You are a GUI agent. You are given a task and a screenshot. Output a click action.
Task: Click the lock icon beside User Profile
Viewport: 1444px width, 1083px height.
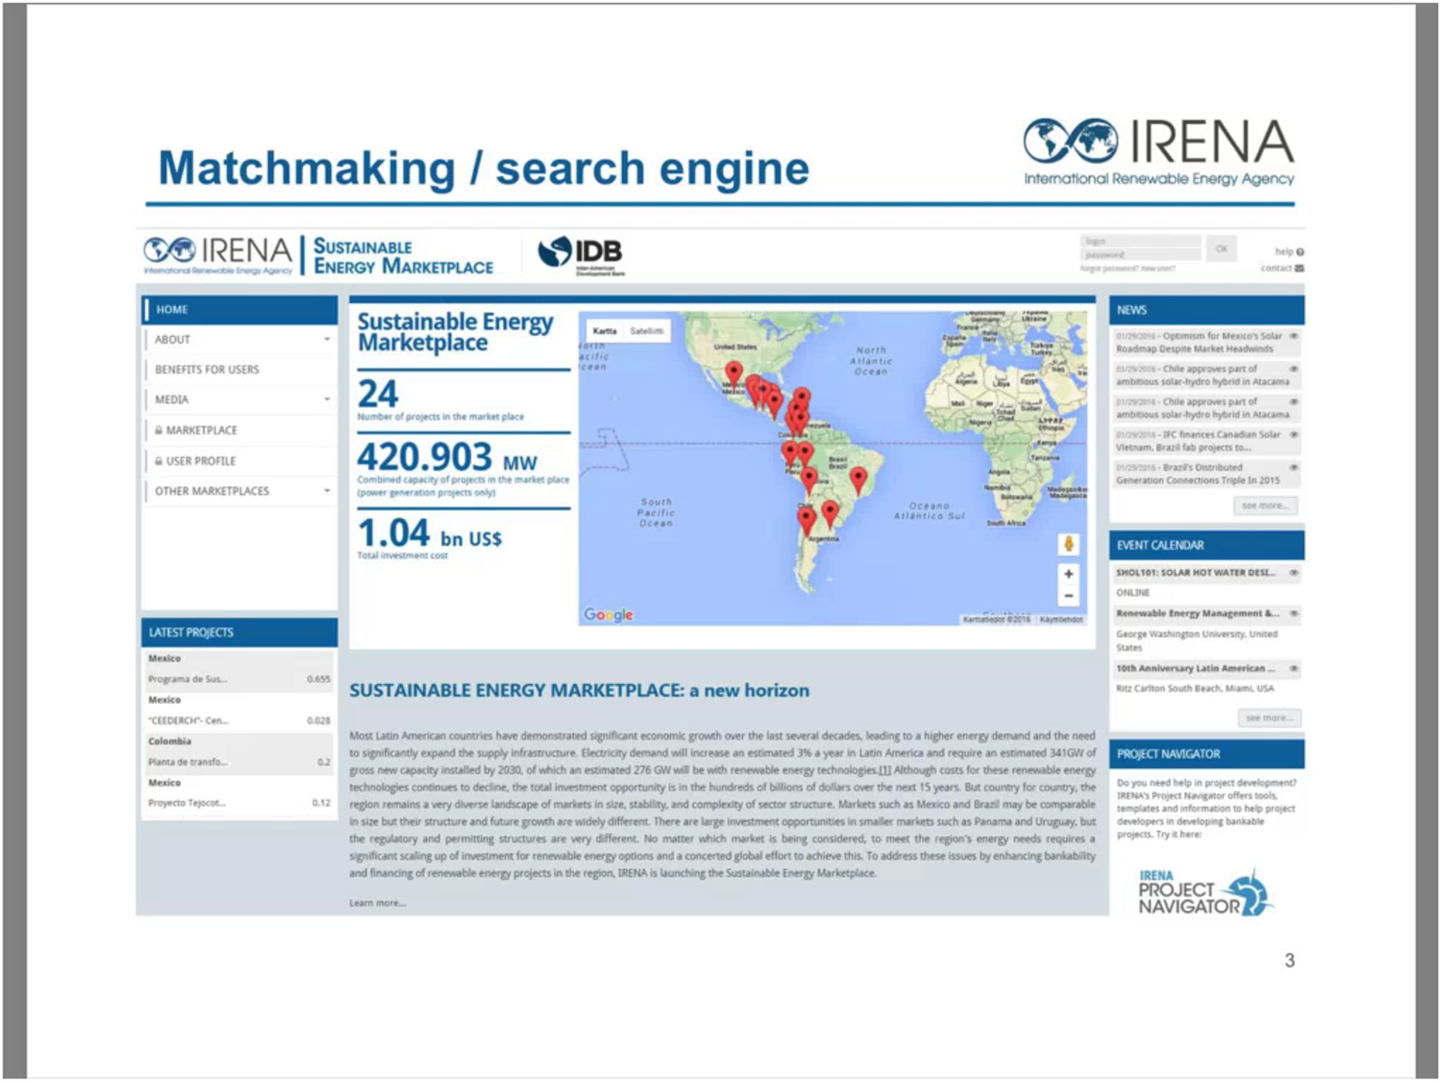pyautogui.click(x=159, y=461)
